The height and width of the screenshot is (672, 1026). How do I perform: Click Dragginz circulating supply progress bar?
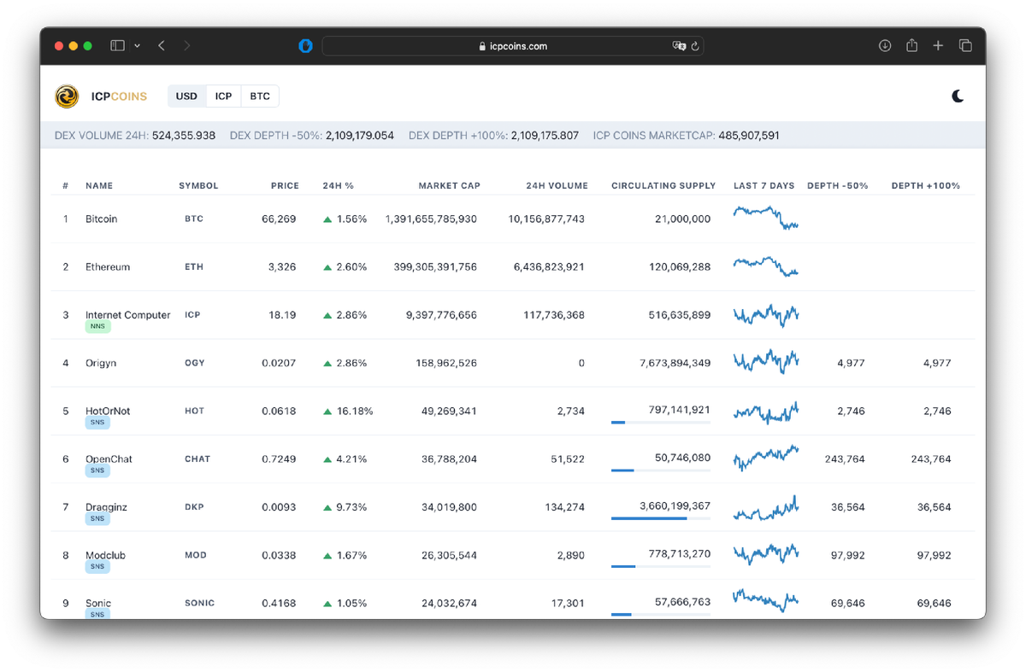pyautogui.click(x=661, y=518)
